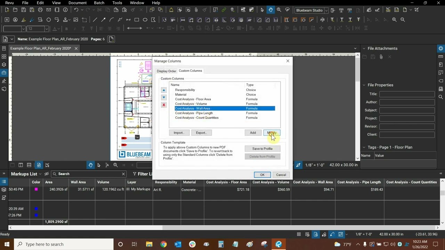Move the selected column down with the down arrow
This screenshot has width=445, height=250.
pyautogui.click(x=164, y=98)
